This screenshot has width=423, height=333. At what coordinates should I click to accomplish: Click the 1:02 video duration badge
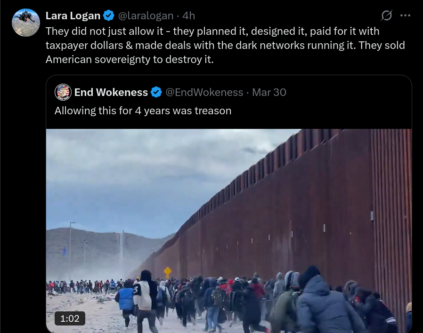point(70,318)
